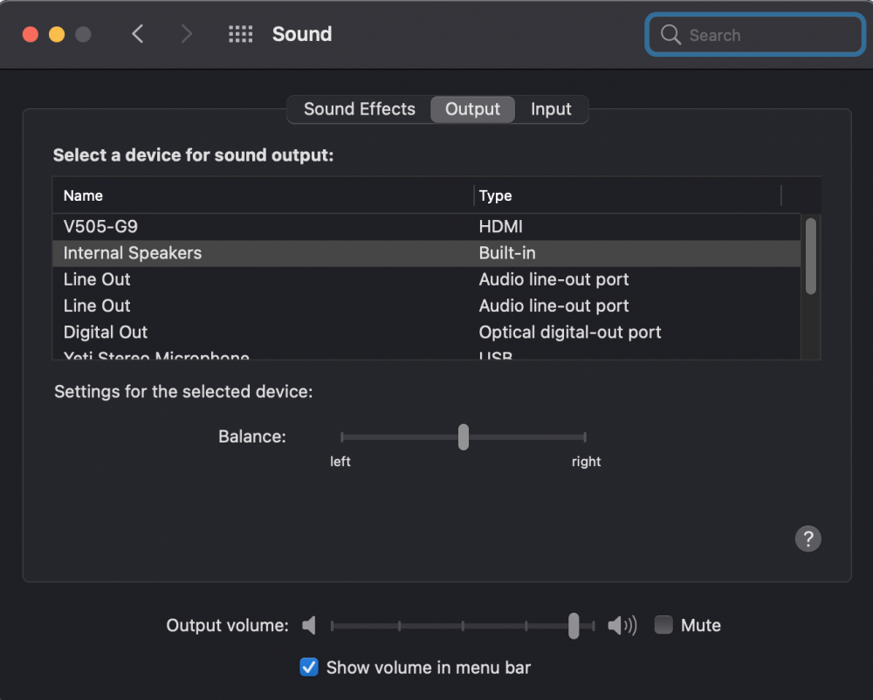Switch to the Input tab

tap(551, 109)
